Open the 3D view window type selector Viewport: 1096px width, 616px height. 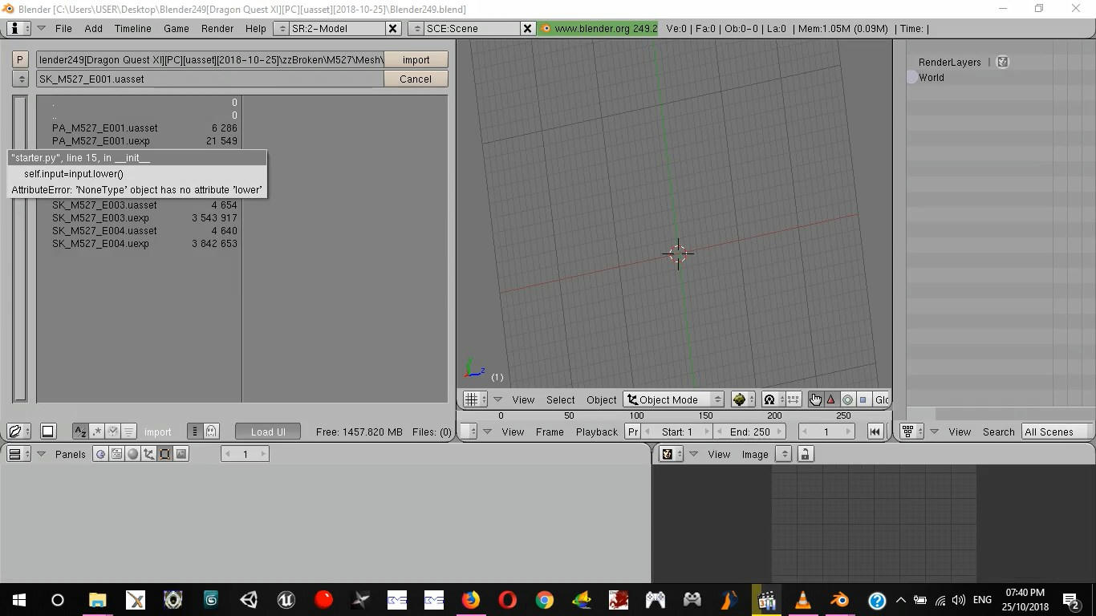[x=475, y=399]
